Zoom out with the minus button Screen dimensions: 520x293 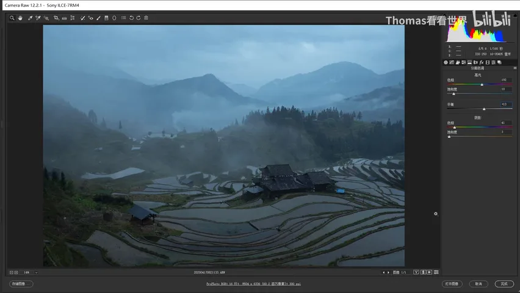[x=11, y=272]
